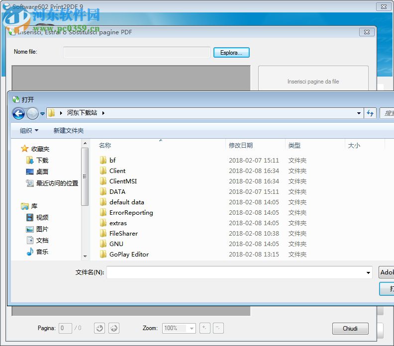Click the Chiudi button
The height and width of the screenshot is (346, 394).
350,329
